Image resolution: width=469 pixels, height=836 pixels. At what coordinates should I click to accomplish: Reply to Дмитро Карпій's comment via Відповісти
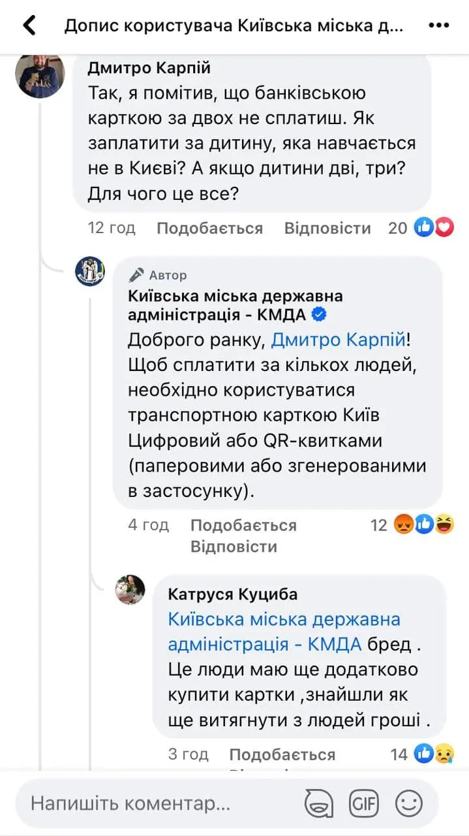327,228
